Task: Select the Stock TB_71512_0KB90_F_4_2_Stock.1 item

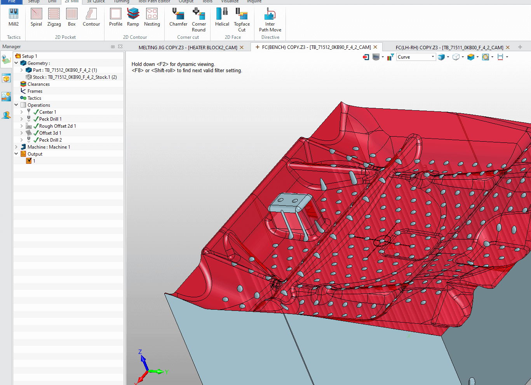Action: 75,77
